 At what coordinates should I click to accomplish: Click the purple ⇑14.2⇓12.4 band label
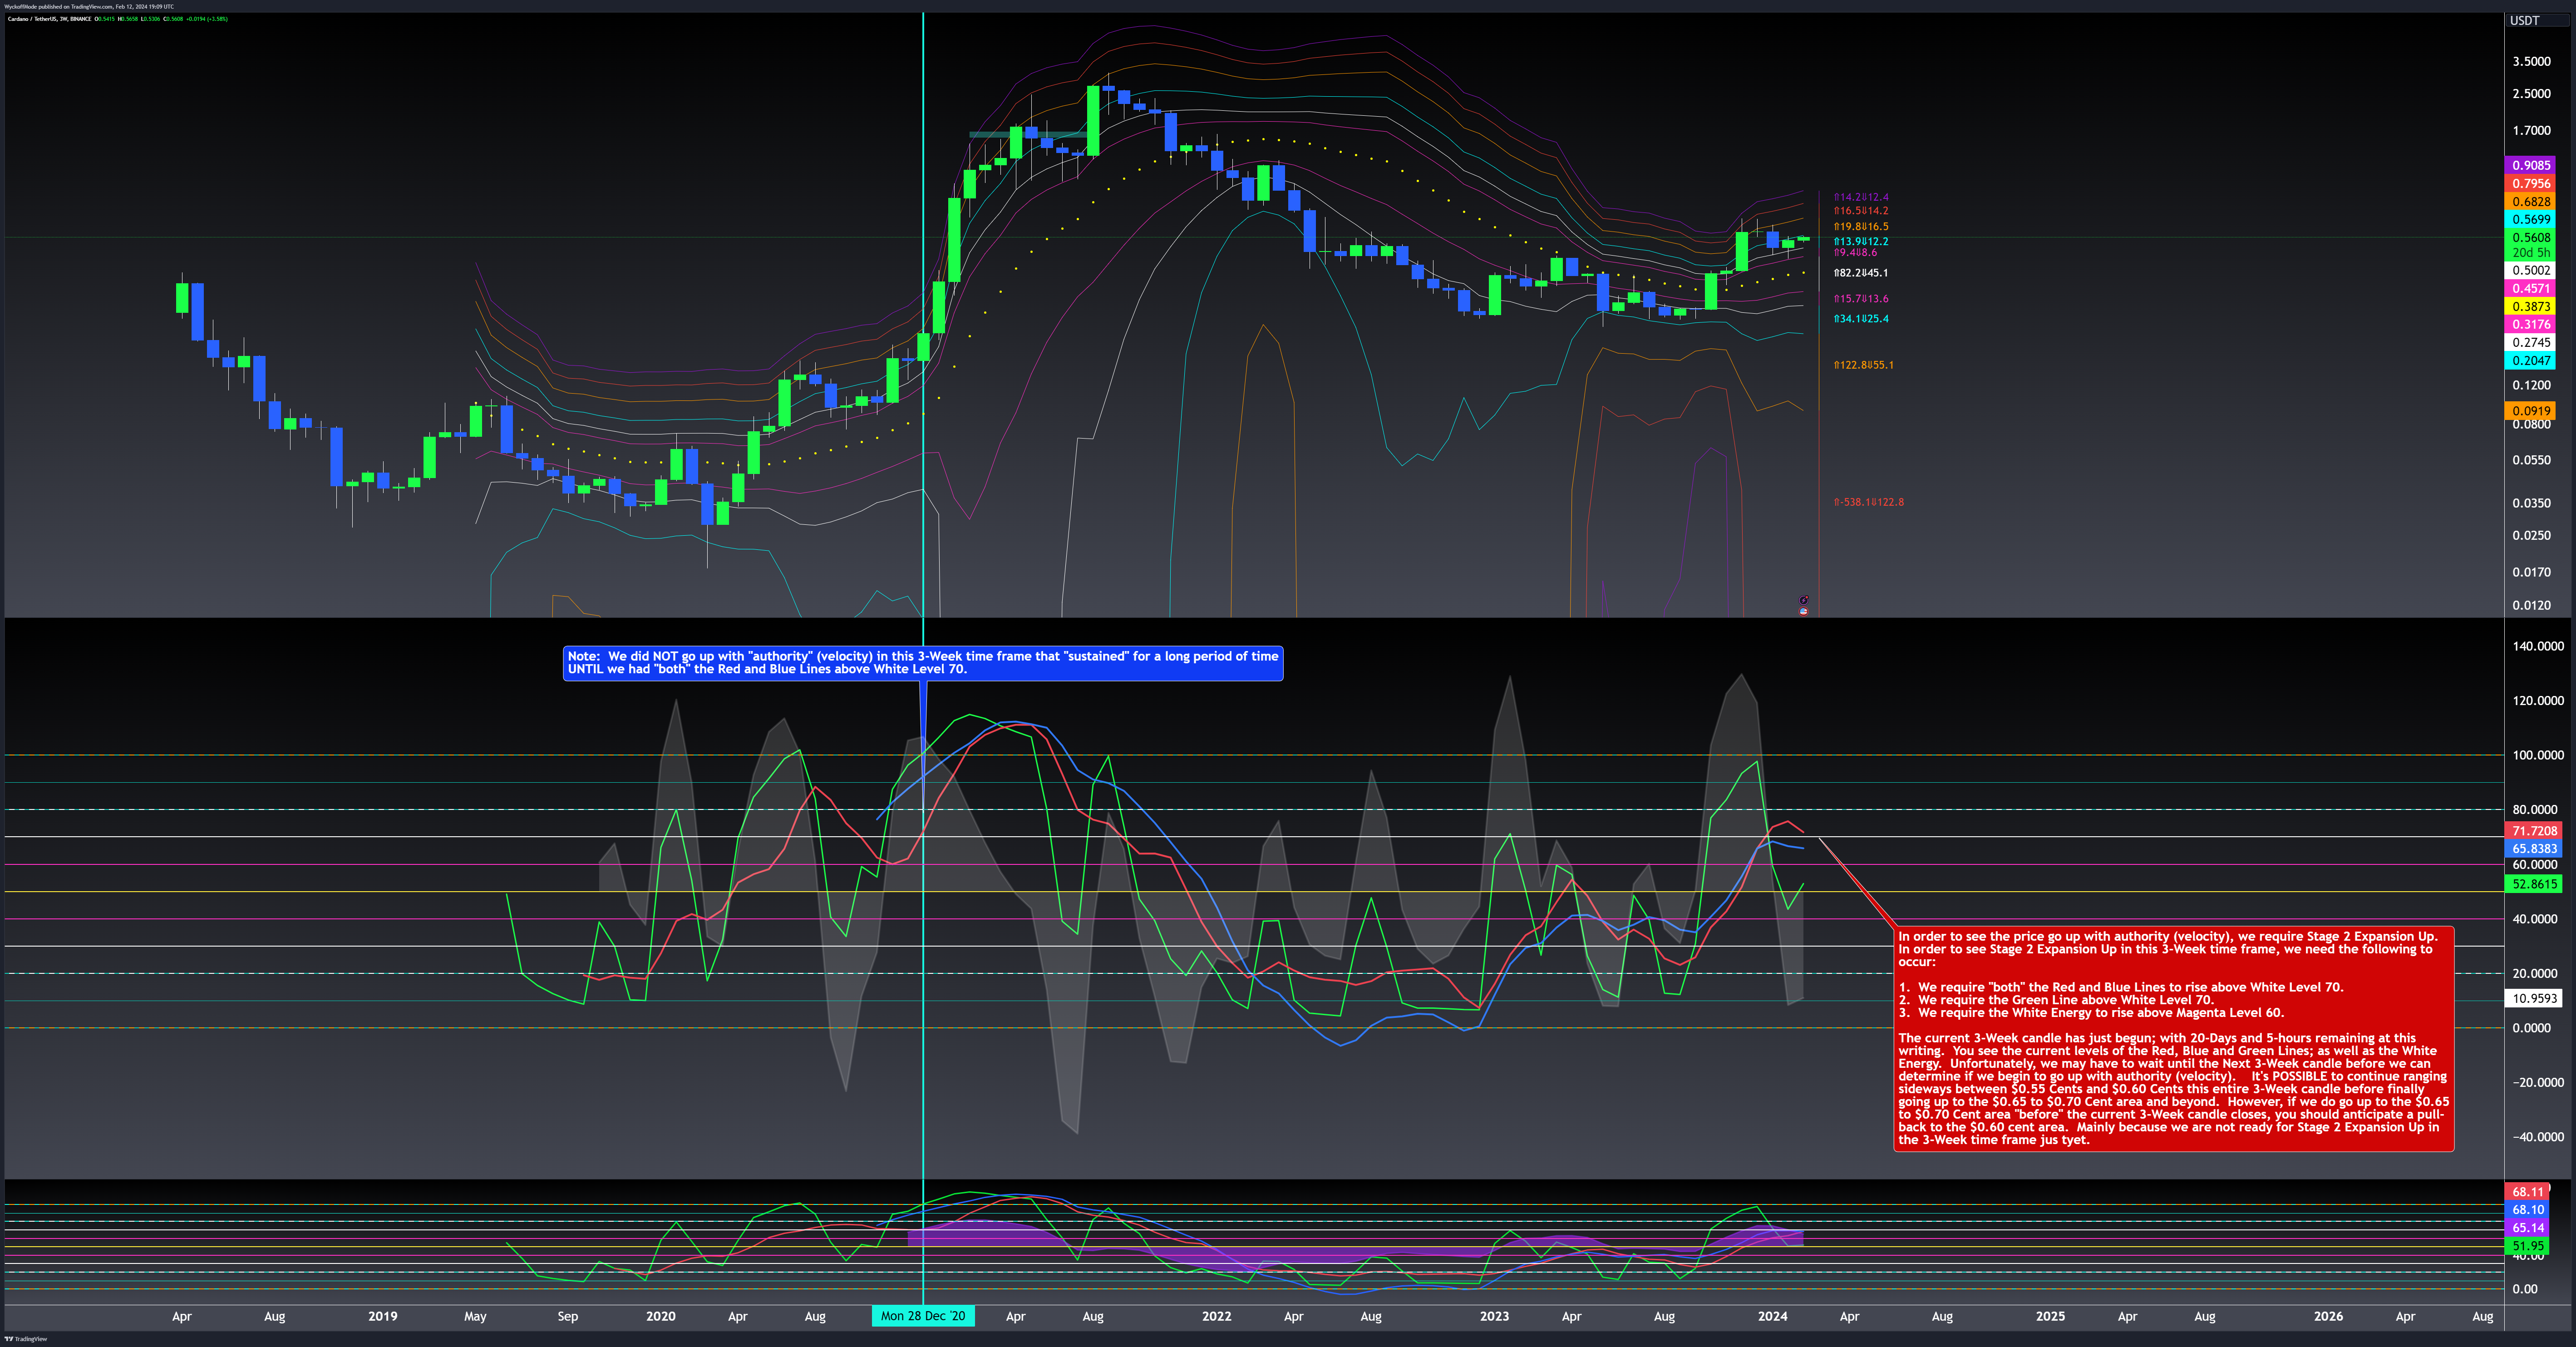coord(1861,197)
